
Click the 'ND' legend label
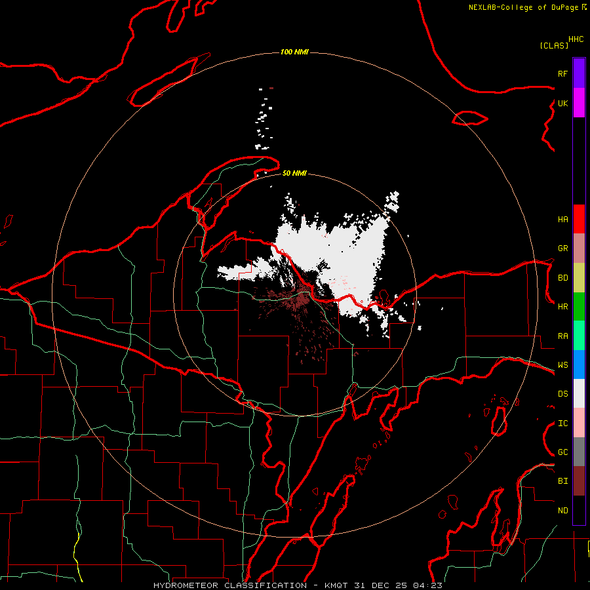[x=562, y=511]
